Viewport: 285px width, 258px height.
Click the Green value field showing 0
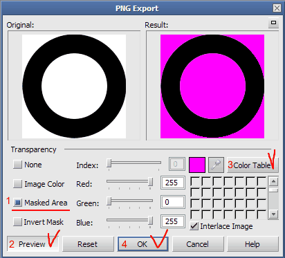173,202
